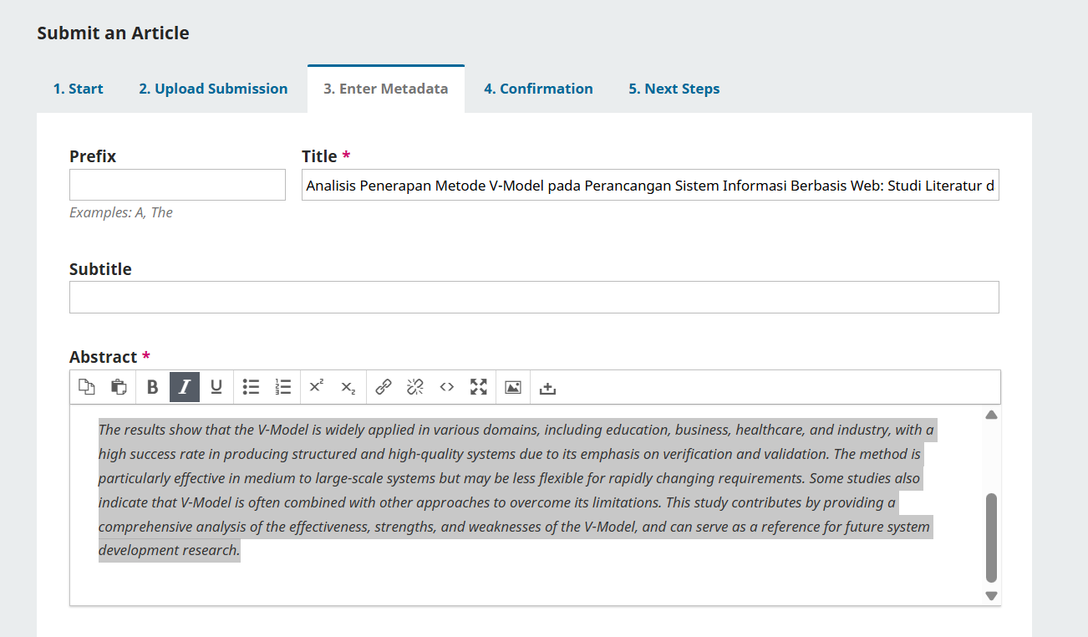Remove link using the unlink icon
Image resolution: width=1088 pixels, height=637 pixels.
(415, 387)
